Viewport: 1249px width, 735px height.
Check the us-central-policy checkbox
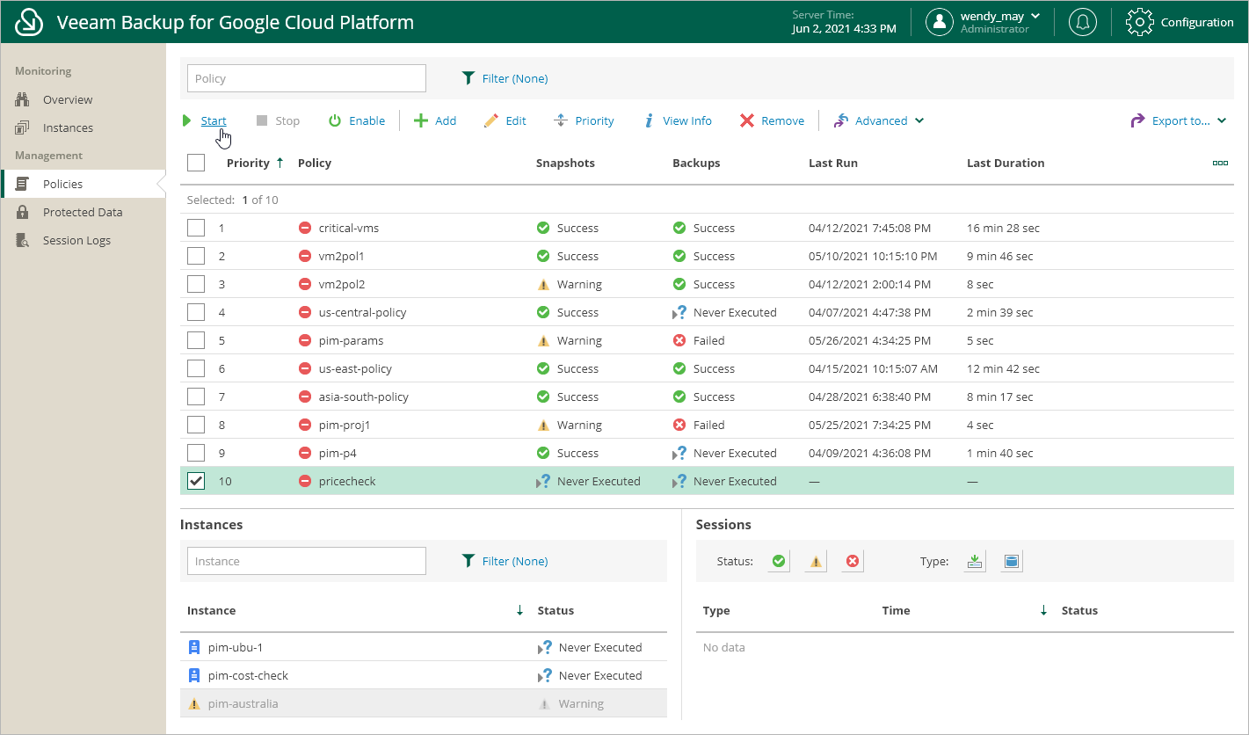click(x=196, y=312)
